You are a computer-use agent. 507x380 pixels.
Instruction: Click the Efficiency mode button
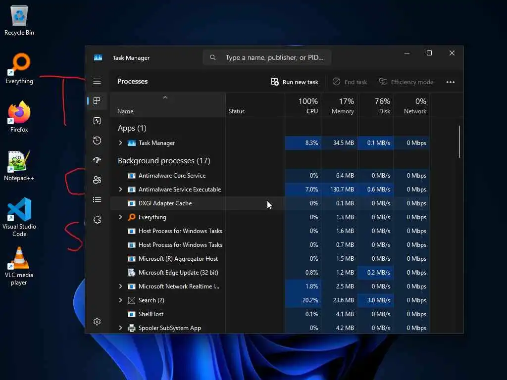click(406, 82)
